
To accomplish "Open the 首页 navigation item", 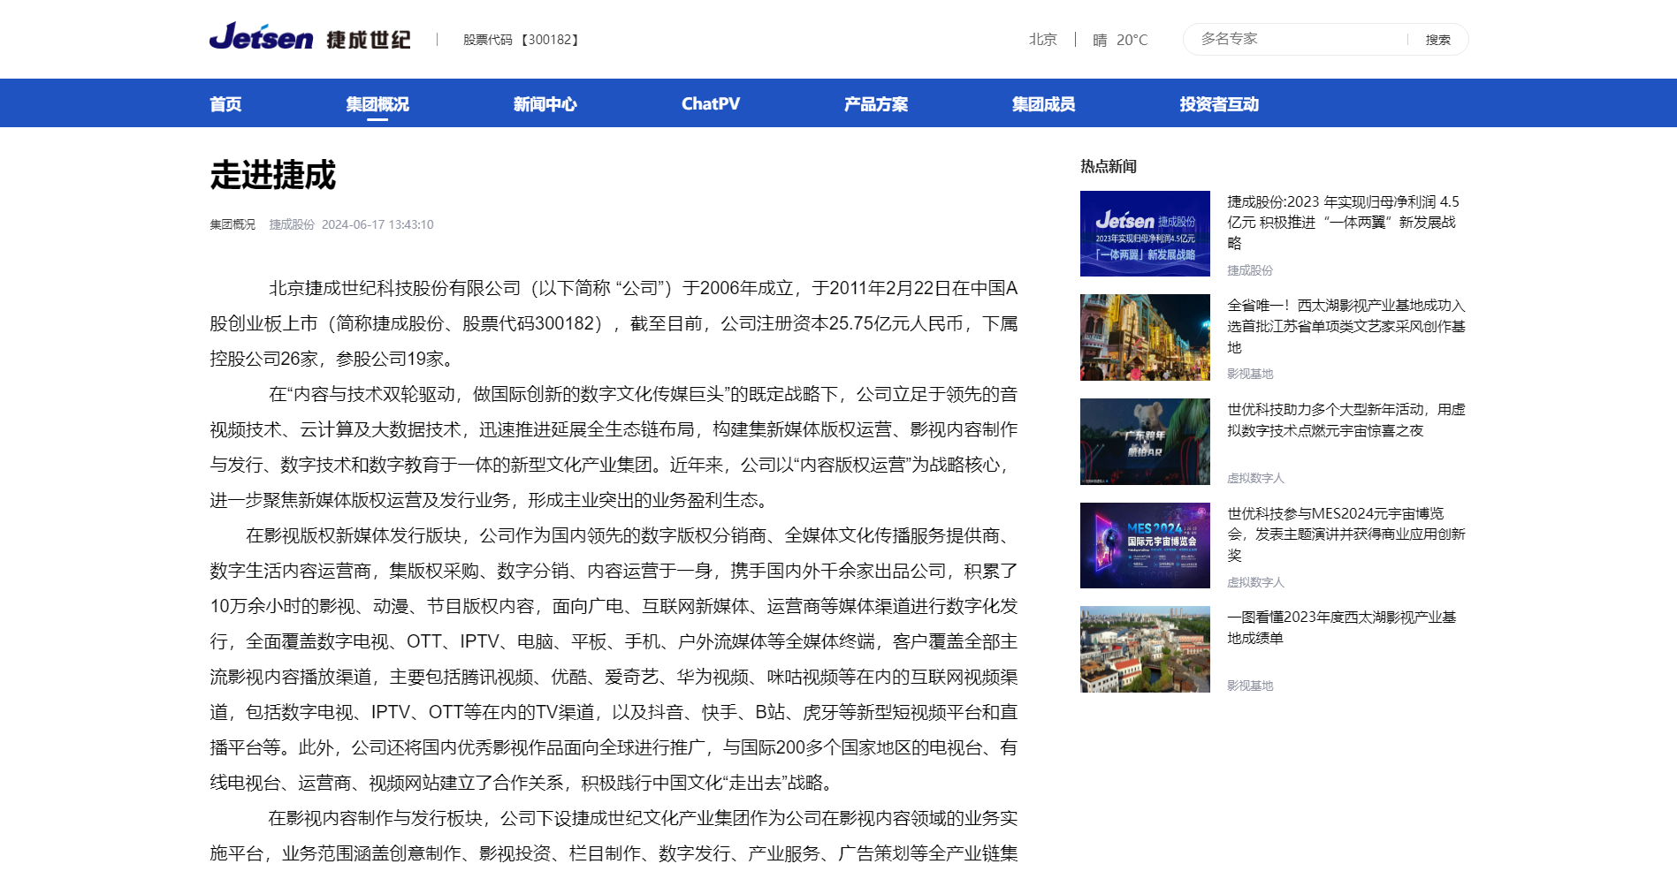I will [x=225, y=104].
